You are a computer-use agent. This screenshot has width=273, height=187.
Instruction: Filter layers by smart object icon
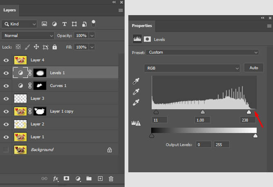point(85,24)
